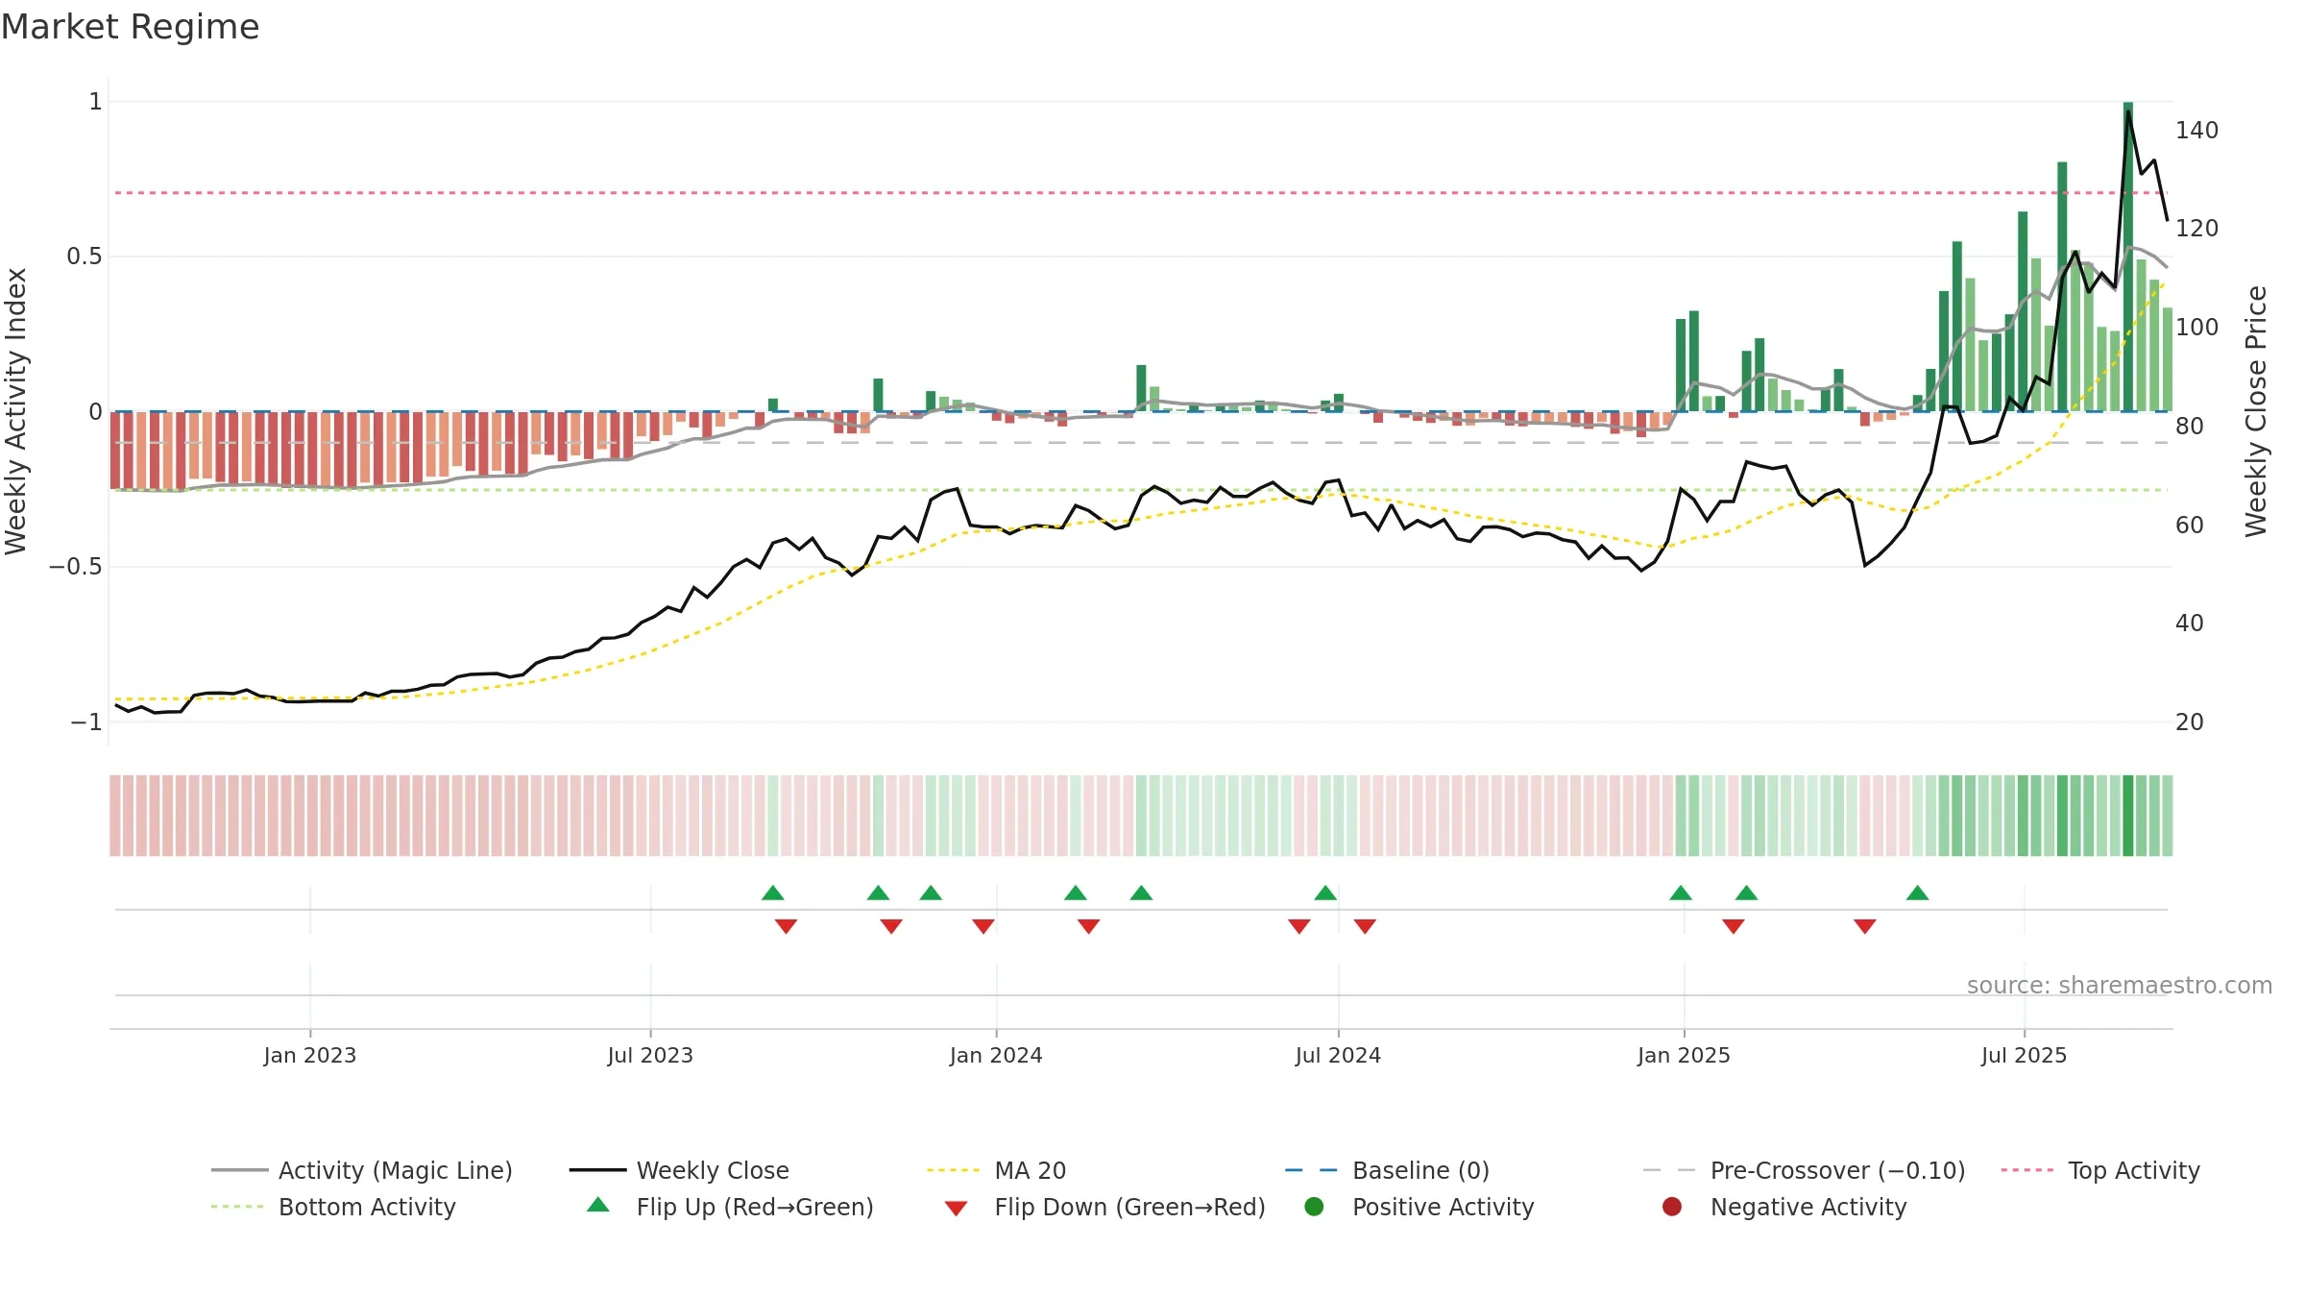The image size is (2305, 1297).
Task: Toggle Baseline (0) legend entry
Action: [1387, 1170]
